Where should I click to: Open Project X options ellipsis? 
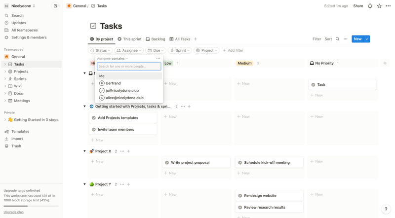(122, 151)
